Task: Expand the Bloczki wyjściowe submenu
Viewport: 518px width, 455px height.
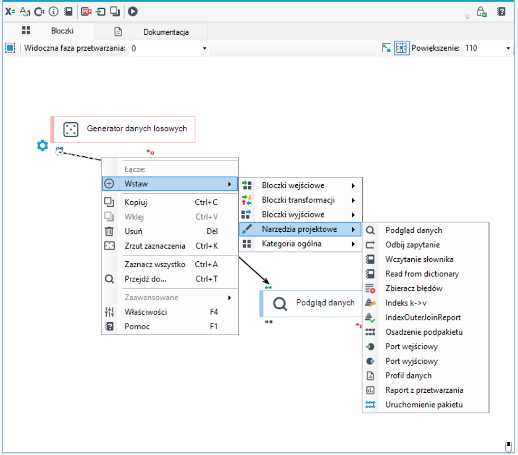Action: click(x=300, y=214)
